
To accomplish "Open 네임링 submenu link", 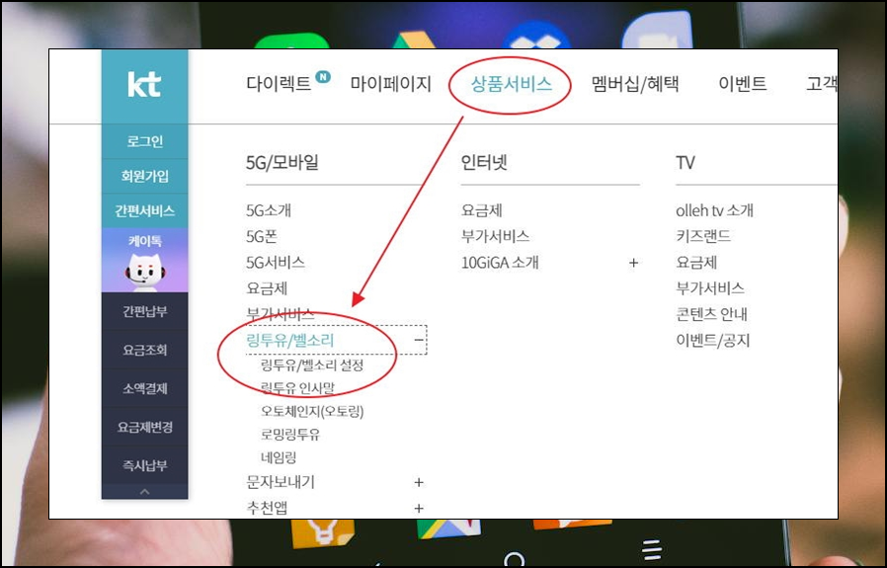I will [279, 457].
